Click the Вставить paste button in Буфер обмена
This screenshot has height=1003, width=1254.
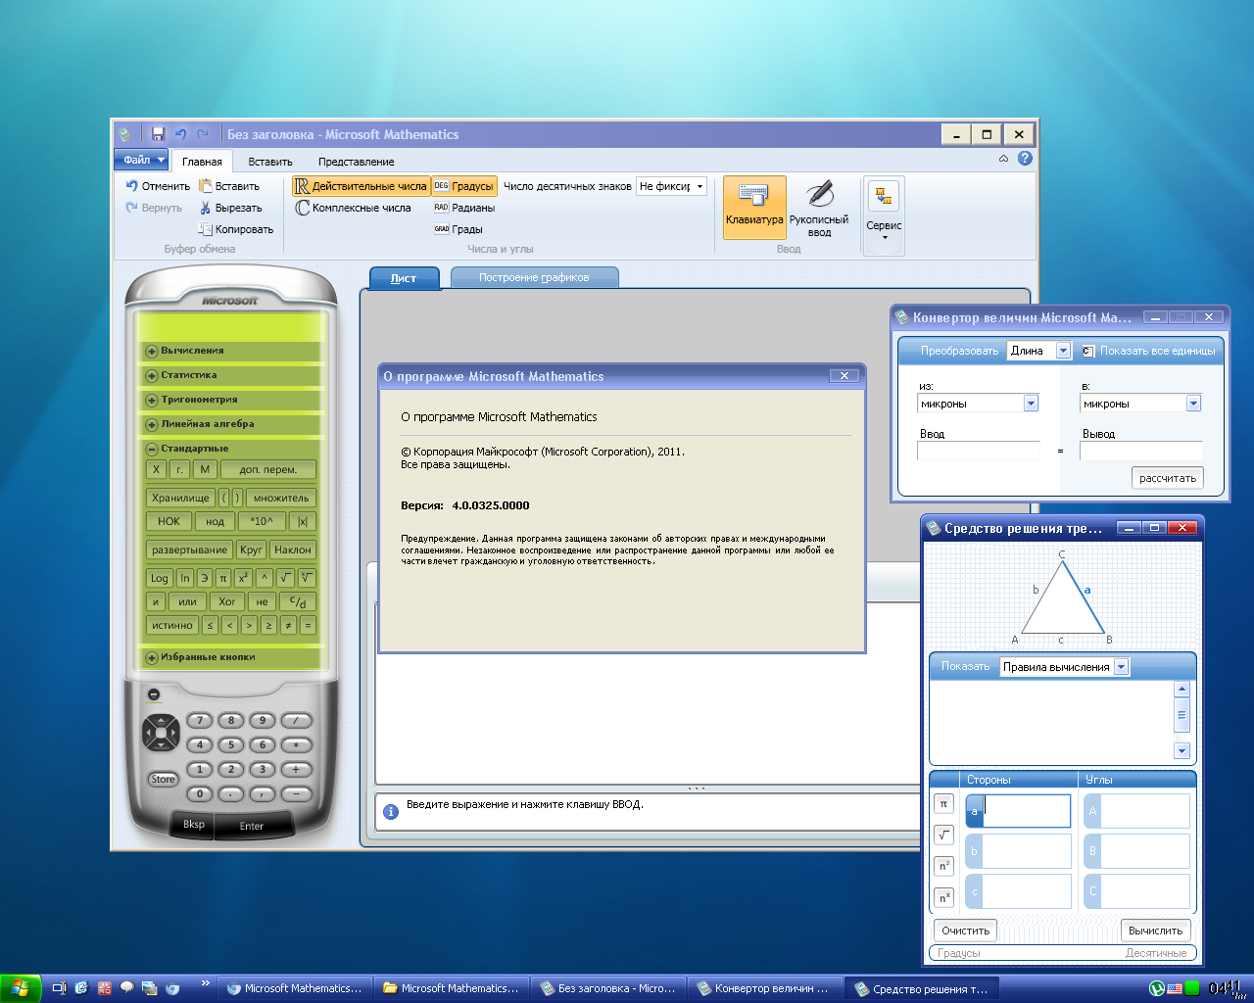point(229,186)
